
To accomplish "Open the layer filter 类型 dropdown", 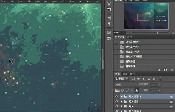I will pos(121,79).
